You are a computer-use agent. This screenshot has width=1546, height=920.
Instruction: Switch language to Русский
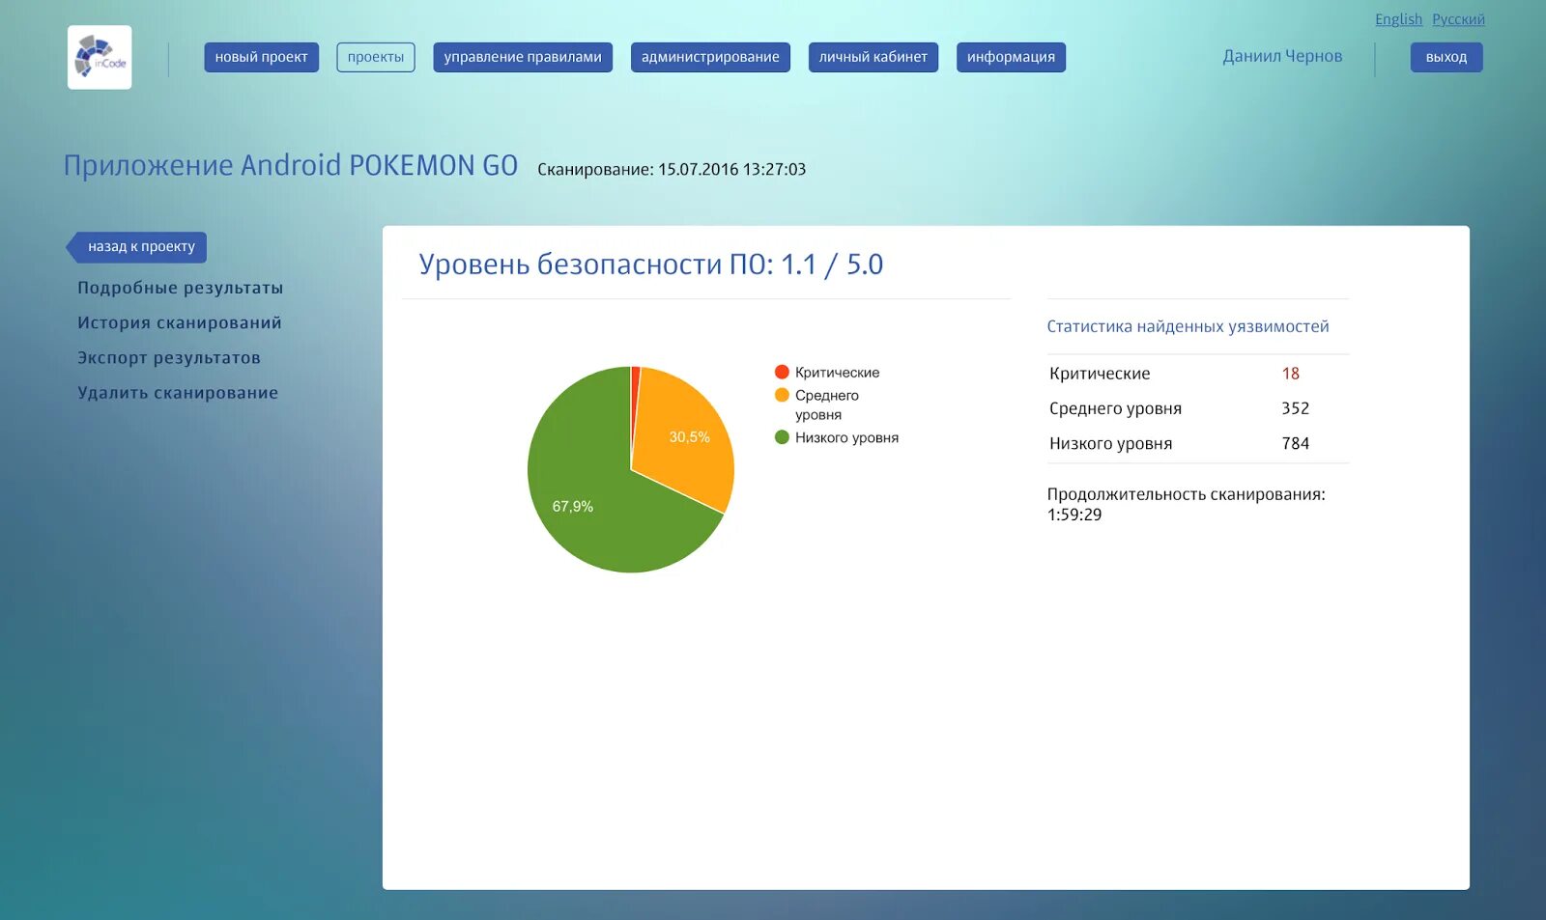(1458, 19)
